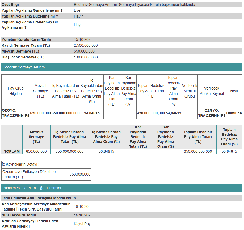Click the Pay Grup Bilgileri column header
Viewport: 244px width, 230px height.
[x=16, y=91]
